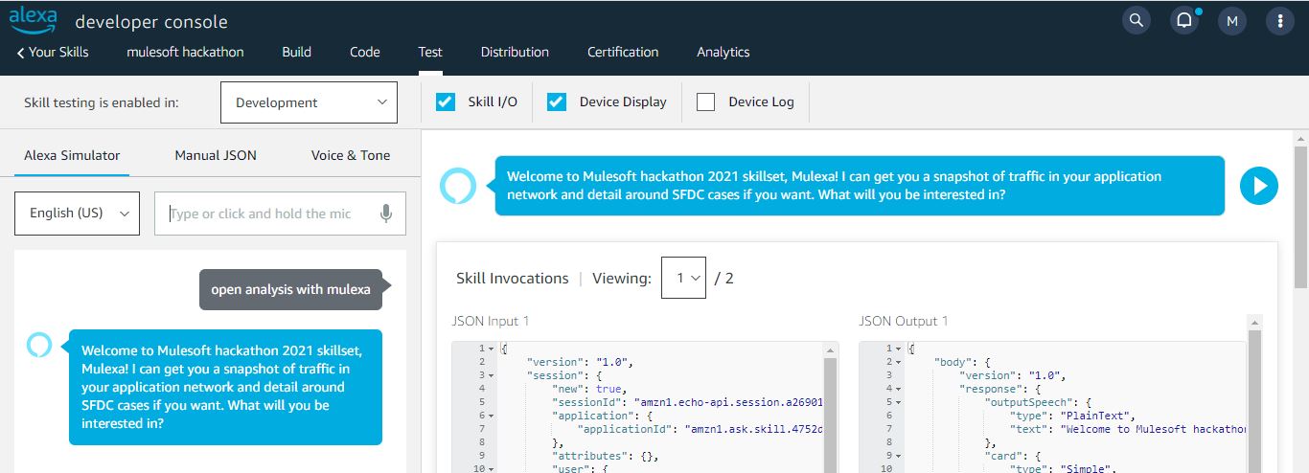Open the Viewing invocation number dropdown
The image size is (1309, 473).
pos(683,278)
